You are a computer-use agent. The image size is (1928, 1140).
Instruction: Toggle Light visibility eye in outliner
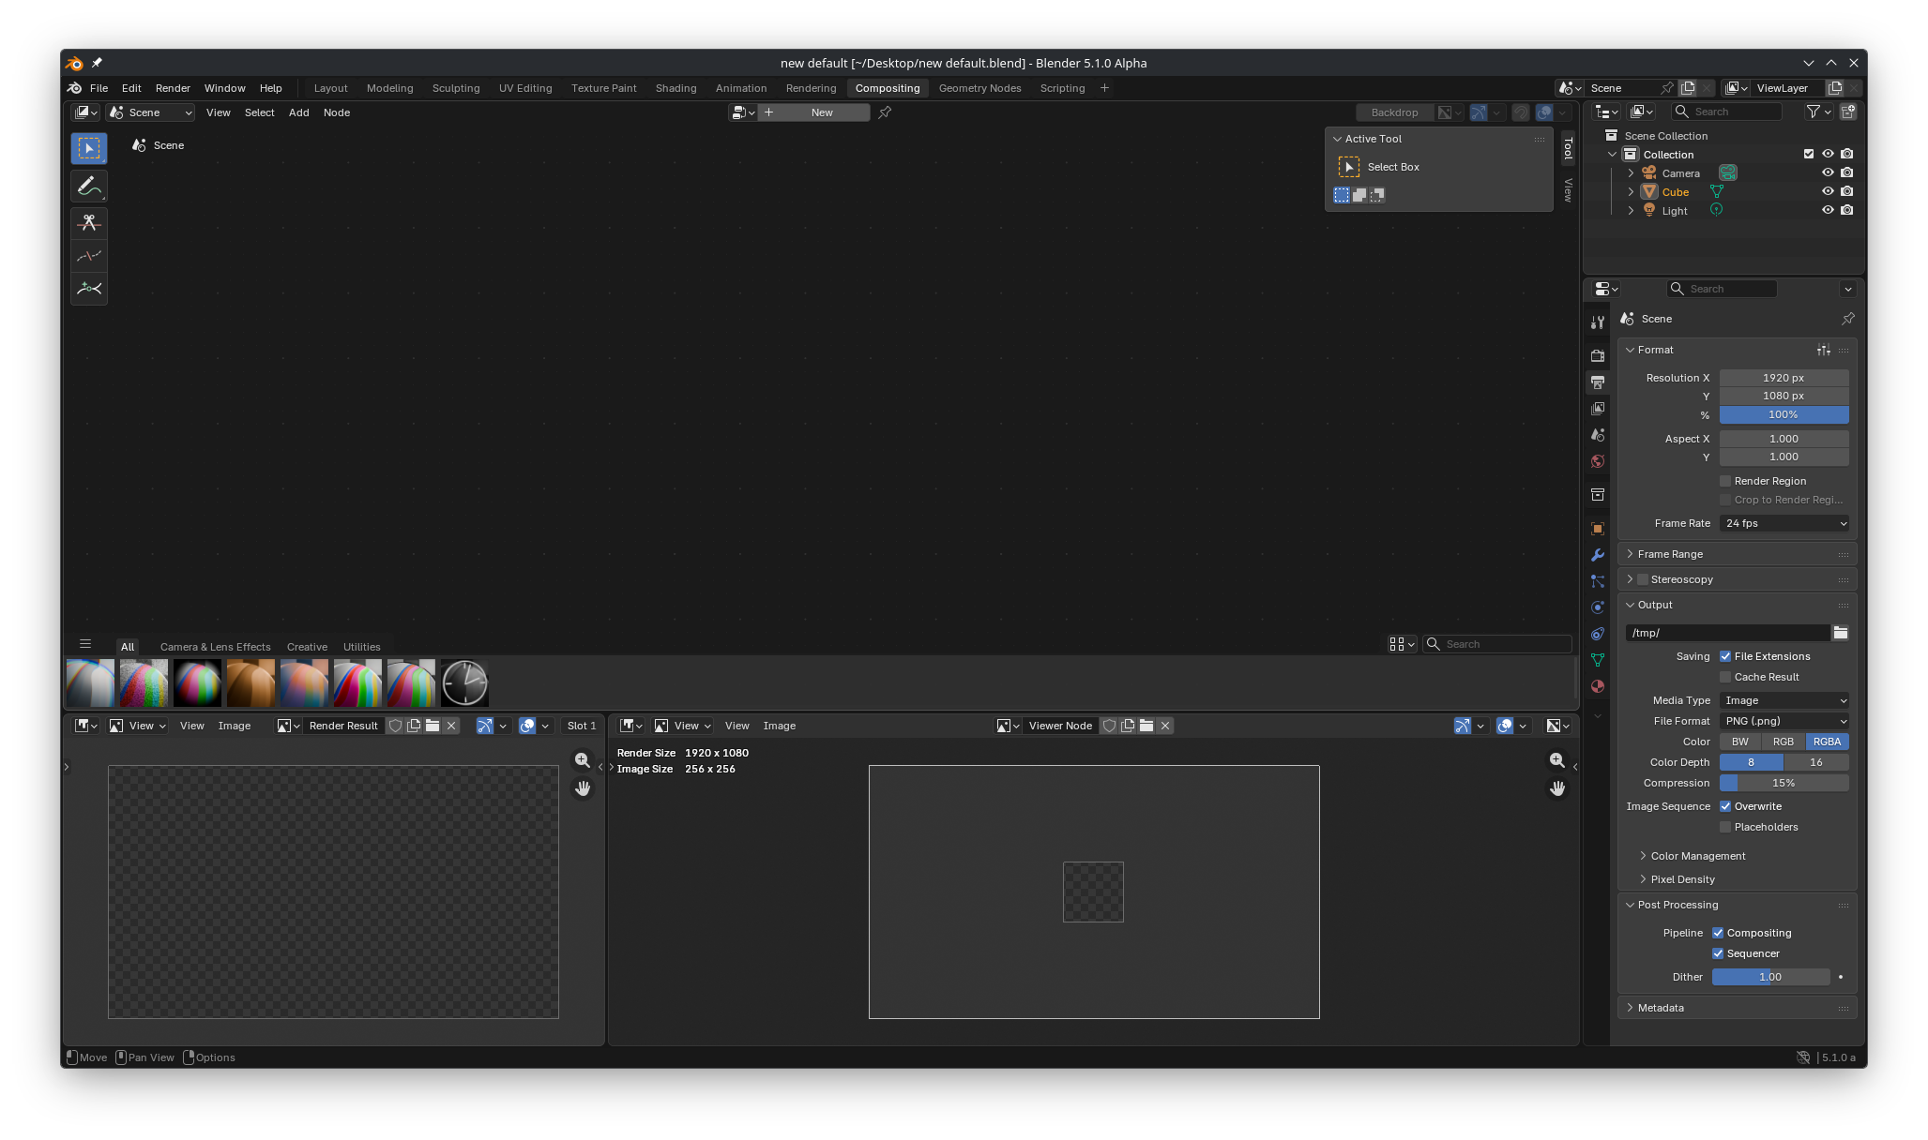click(1828, 210)
